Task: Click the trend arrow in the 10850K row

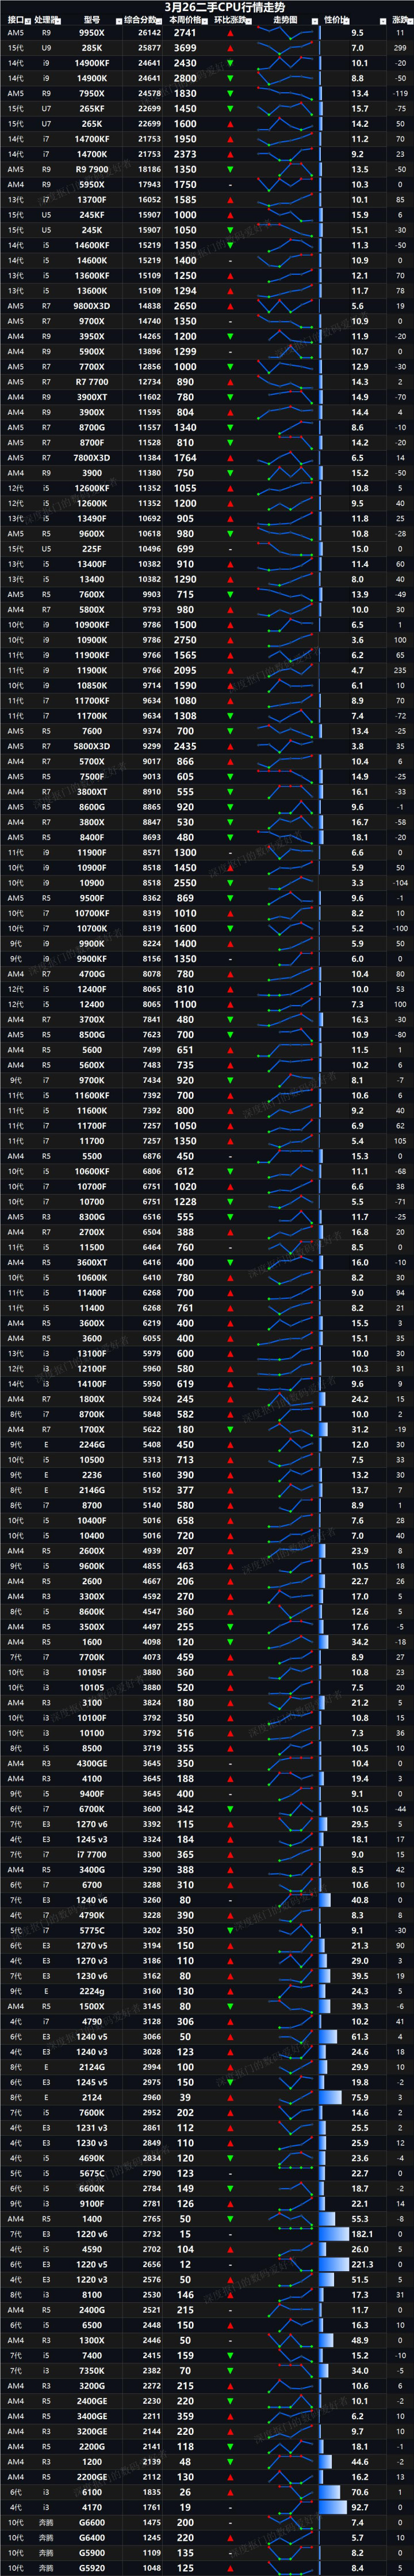Action: tap(231, 685)
